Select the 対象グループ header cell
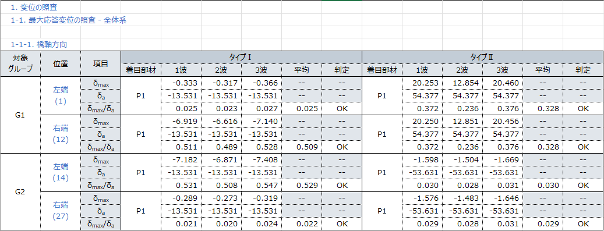 [20, 63]
